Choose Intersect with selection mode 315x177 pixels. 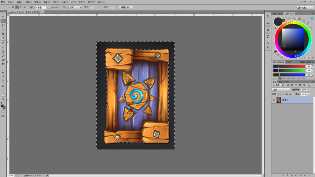pos(25,7)
